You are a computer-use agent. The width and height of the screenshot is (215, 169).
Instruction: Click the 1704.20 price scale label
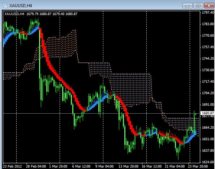208,93
